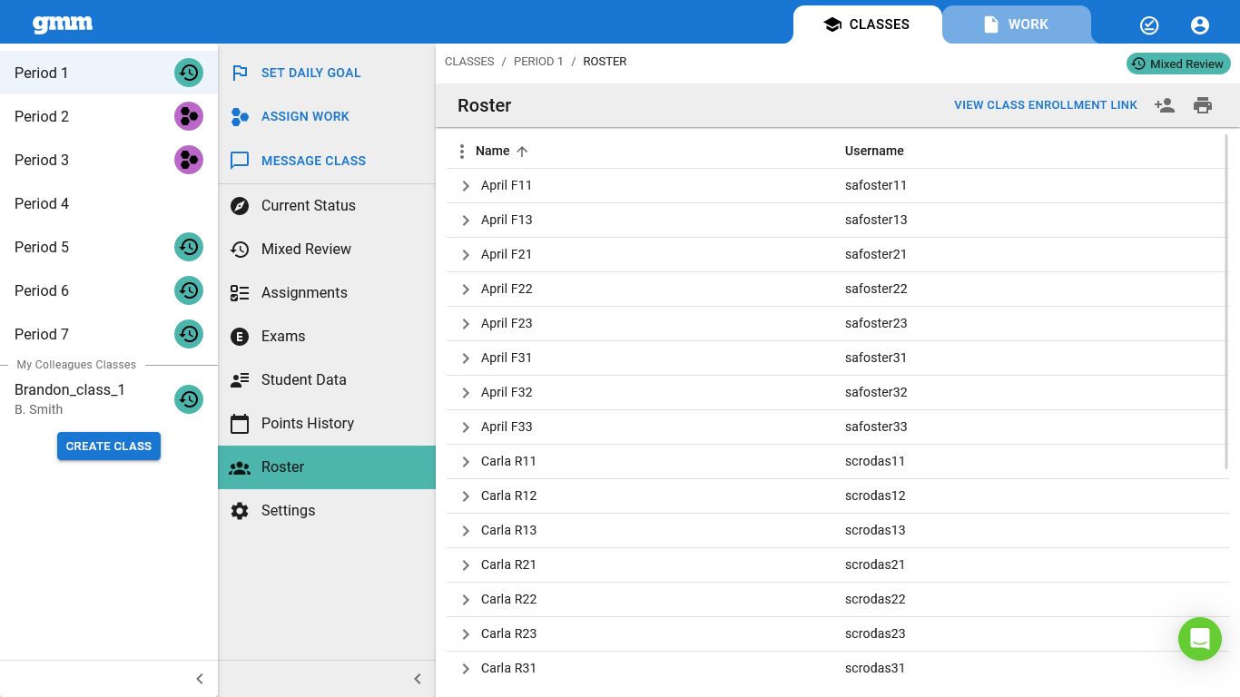This screenshot has height=697, width=1240.
Task: Collapse the class menu panel arrow
Action: tap(418, 679)
